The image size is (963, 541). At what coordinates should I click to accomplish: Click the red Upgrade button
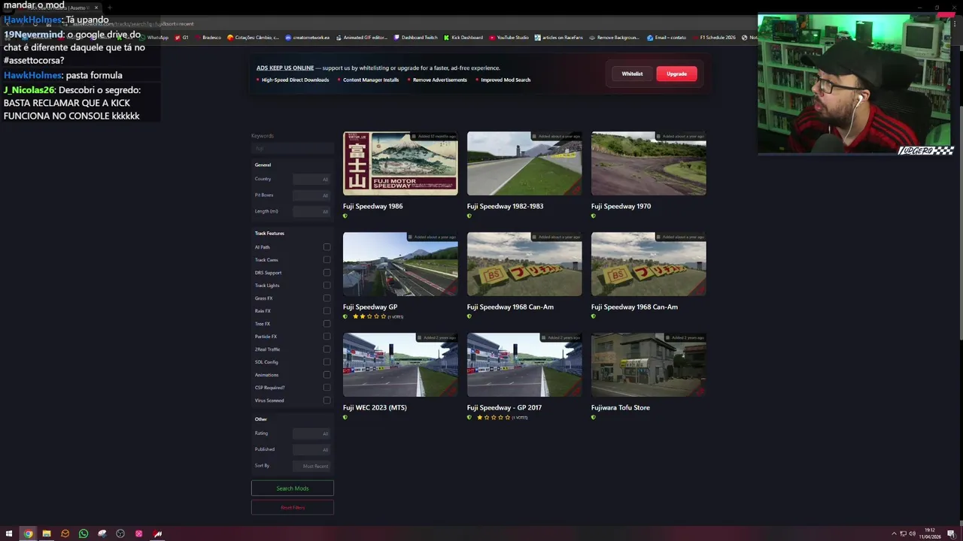coord(676,74)
